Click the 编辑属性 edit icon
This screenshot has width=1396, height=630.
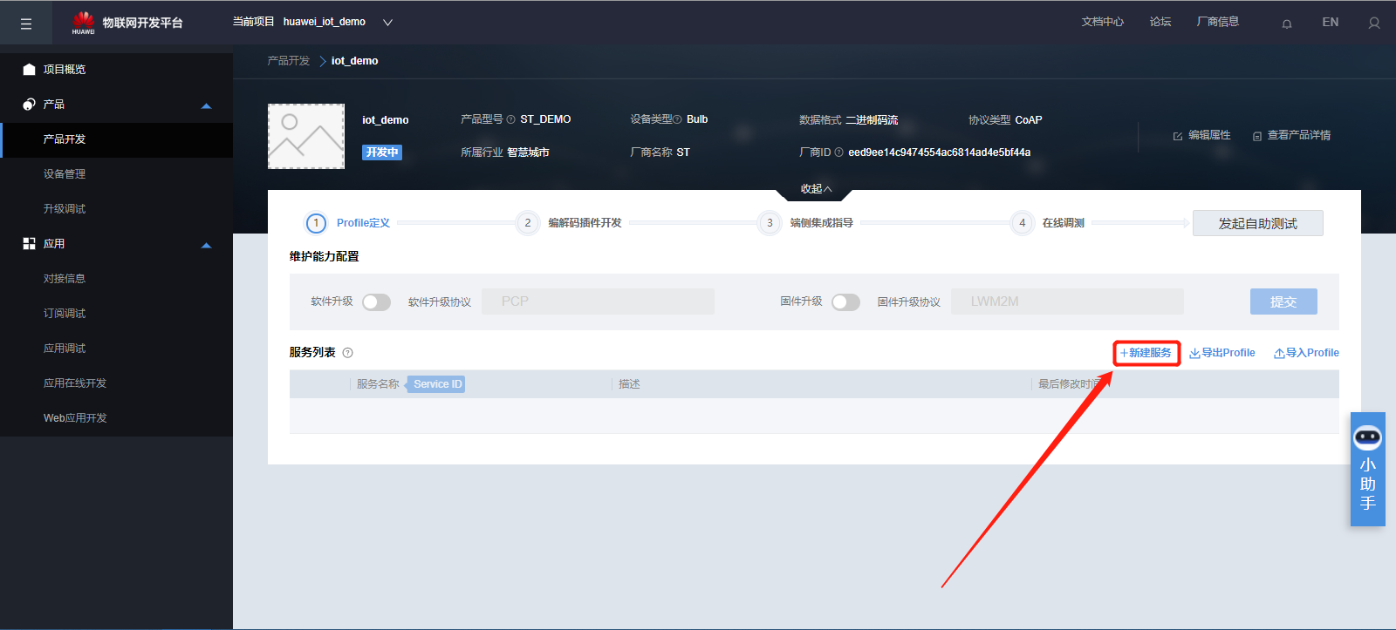coord(1178,136)
